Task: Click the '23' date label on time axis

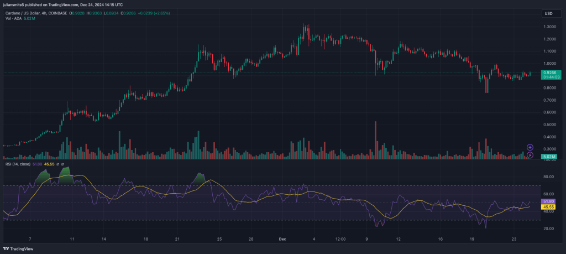Action: tap(514, 239)
